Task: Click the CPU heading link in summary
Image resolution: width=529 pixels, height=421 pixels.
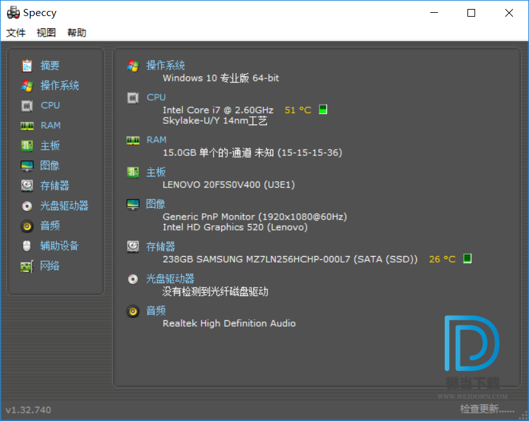Action: coord(156,98)
